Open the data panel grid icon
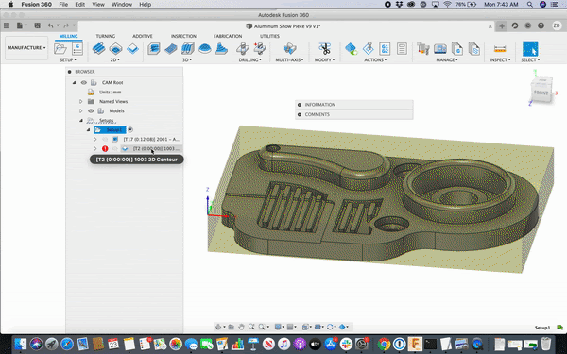 click(7, 25)
